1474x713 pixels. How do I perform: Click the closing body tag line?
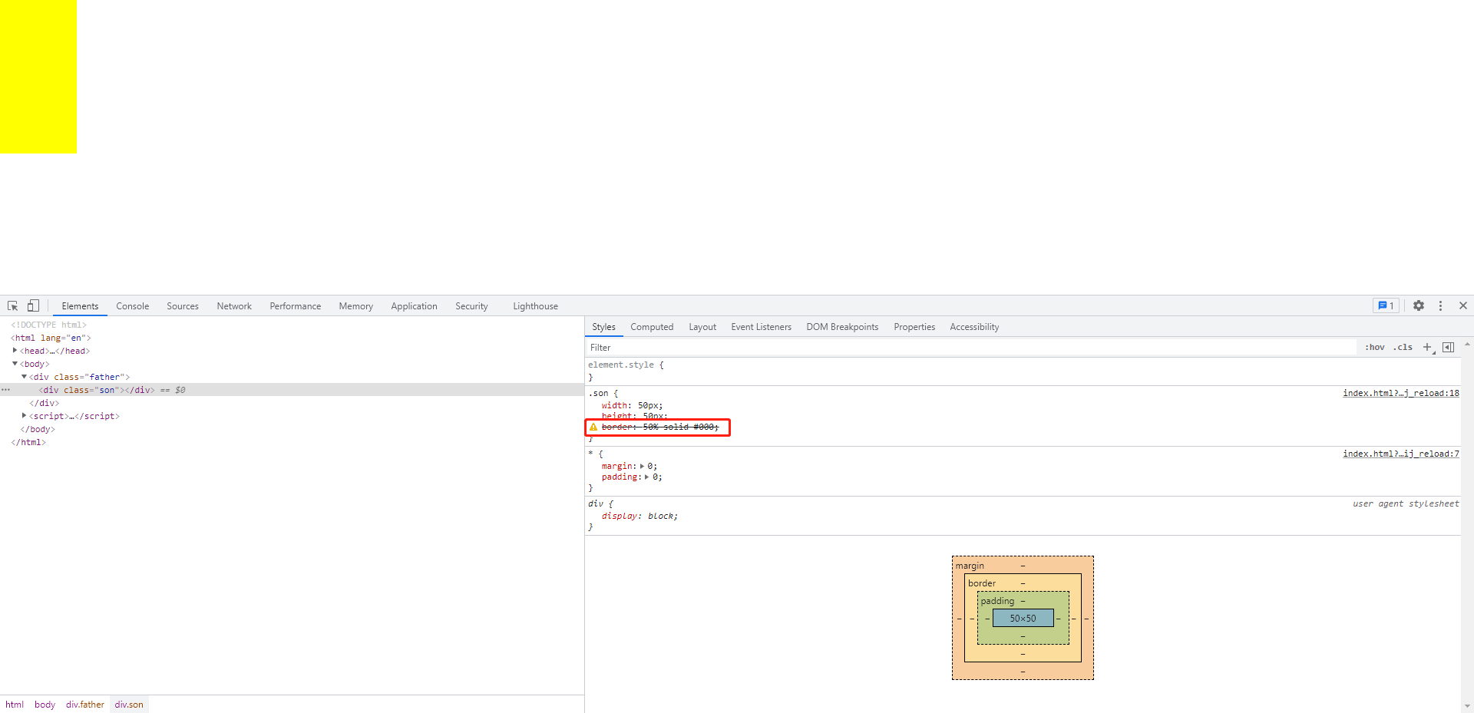(x=38, y=429)
